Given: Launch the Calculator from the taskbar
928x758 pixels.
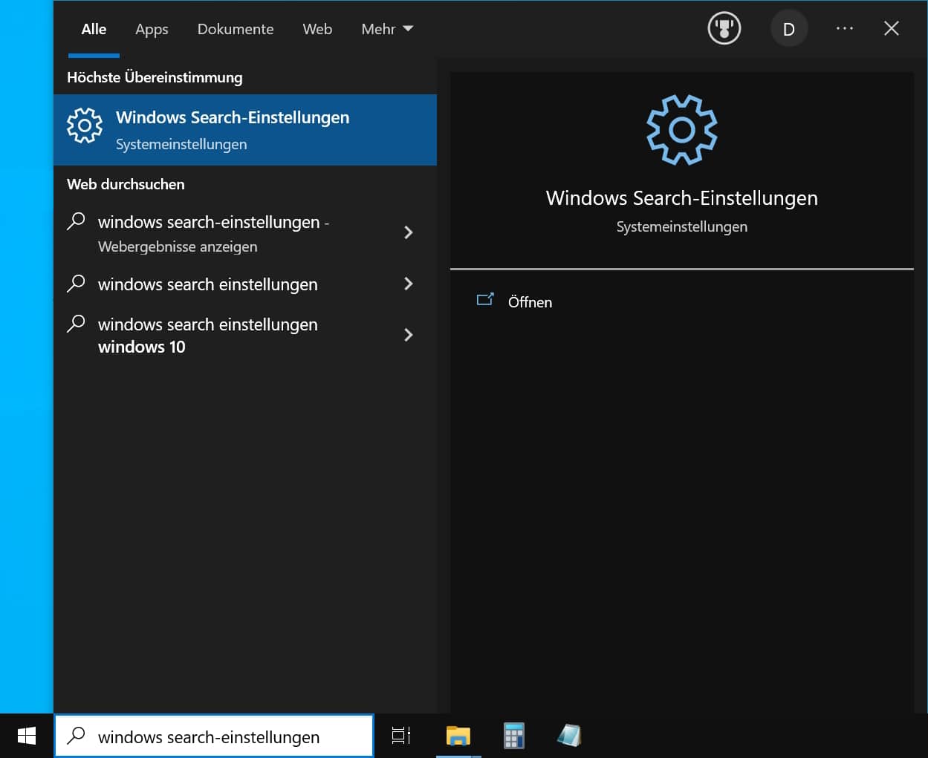Looking at the screenshot, I should click(x=513, y=736).
